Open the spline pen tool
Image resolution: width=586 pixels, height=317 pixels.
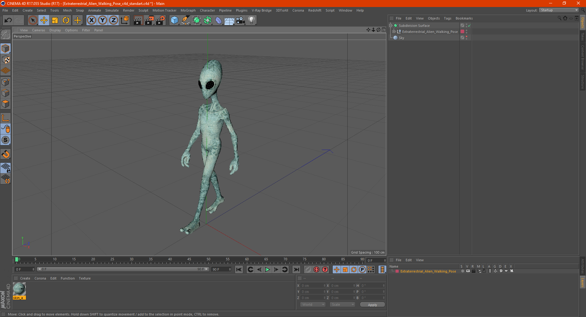point(186,20)
